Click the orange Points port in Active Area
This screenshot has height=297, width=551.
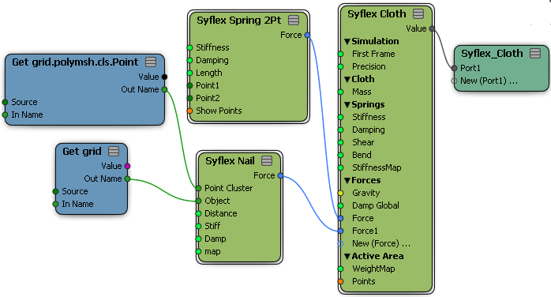pyautogui.click(x=340, y=281)
